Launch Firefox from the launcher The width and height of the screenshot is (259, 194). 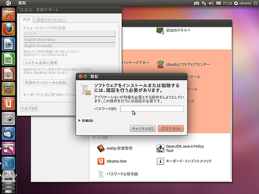click(9, 29)
